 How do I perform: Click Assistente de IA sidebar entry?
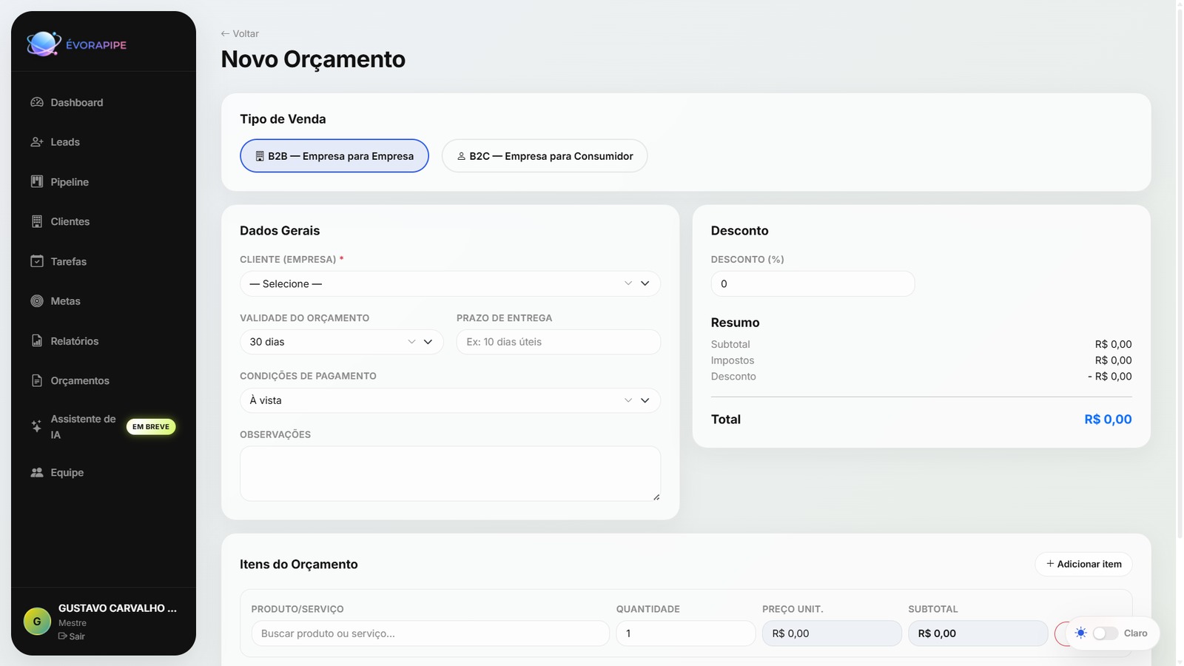click(x=104, y=426)
